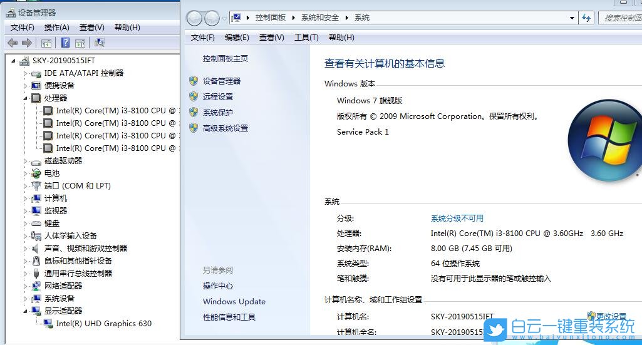Open 操作中心 link

click(218, 286)
